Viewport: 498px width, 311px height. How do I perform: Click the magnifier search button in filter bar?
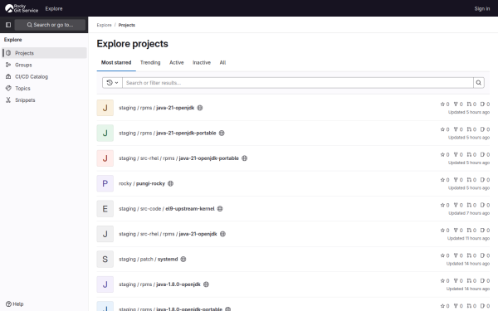click(479, 83)
